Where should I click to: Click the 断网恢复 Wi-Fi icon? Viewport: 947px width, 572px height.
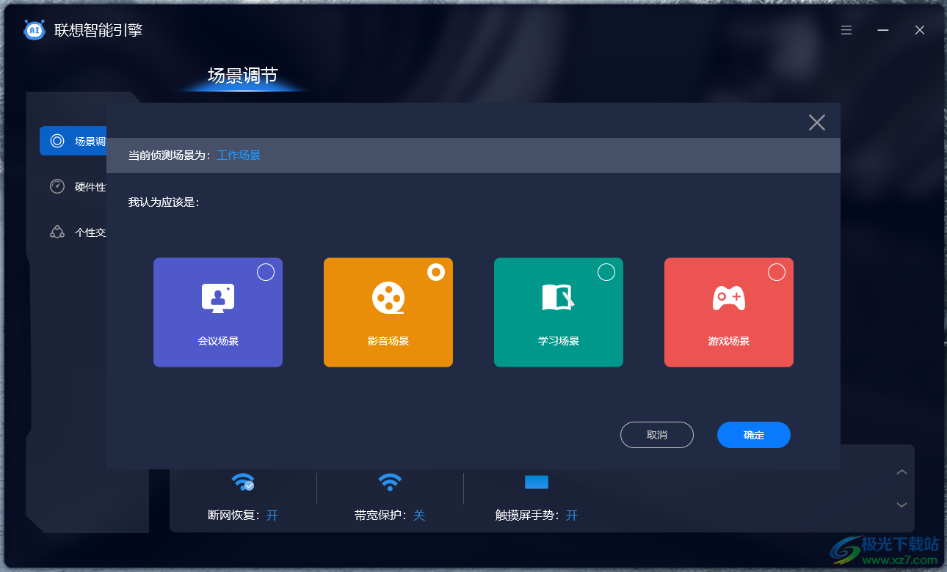coord(242,483)
